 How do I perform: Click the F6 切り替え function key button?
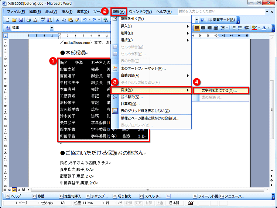[122, 196]
